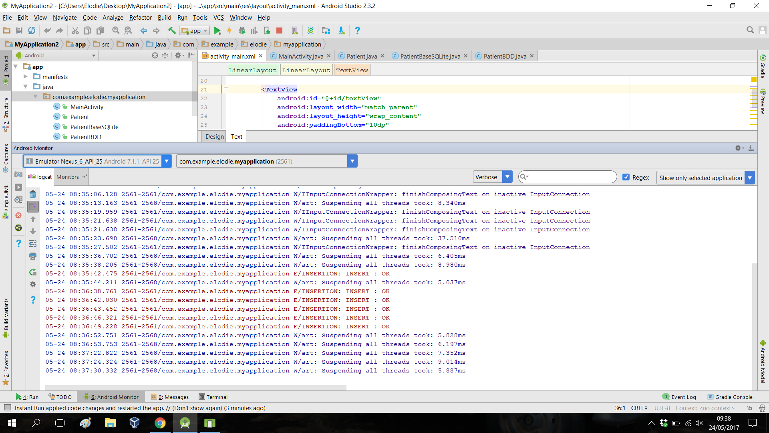Click the Debug app bug icon
Image resolution: width=769 pixels, height=433 pixels.
point(242,30)
